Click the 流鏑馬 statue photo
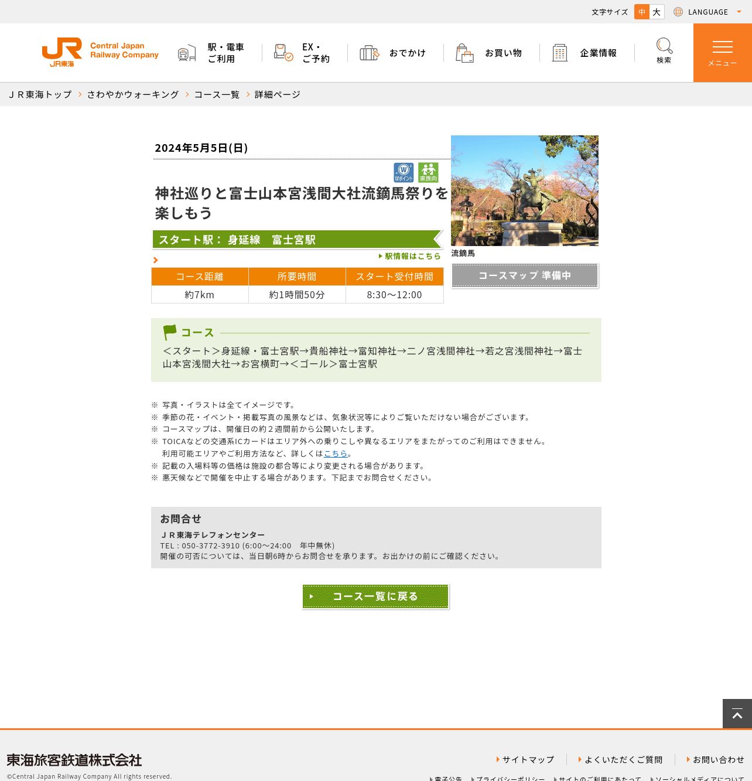 (525, 190)
